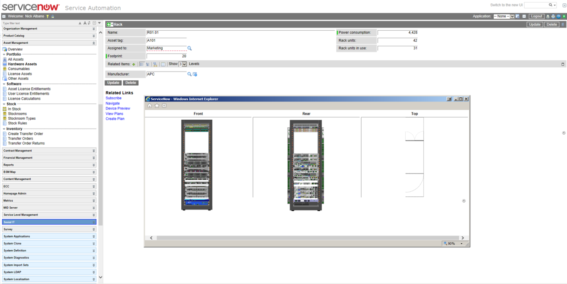Select the tree view icon in Related Items

coord(148,64)
